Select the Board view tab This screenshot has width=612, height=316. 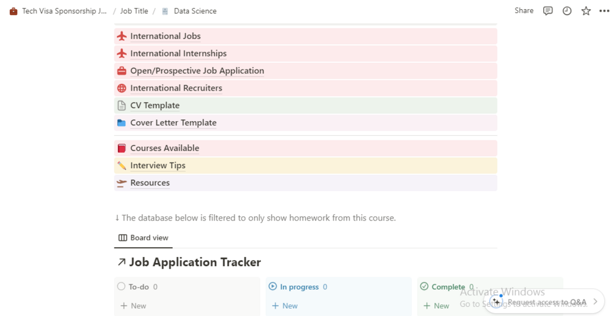144,238
